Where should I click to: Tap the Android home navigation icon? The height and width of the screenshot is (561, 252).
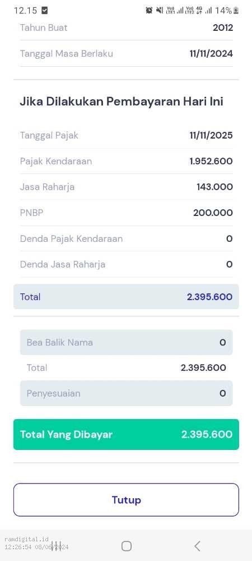tap(127, 546)
